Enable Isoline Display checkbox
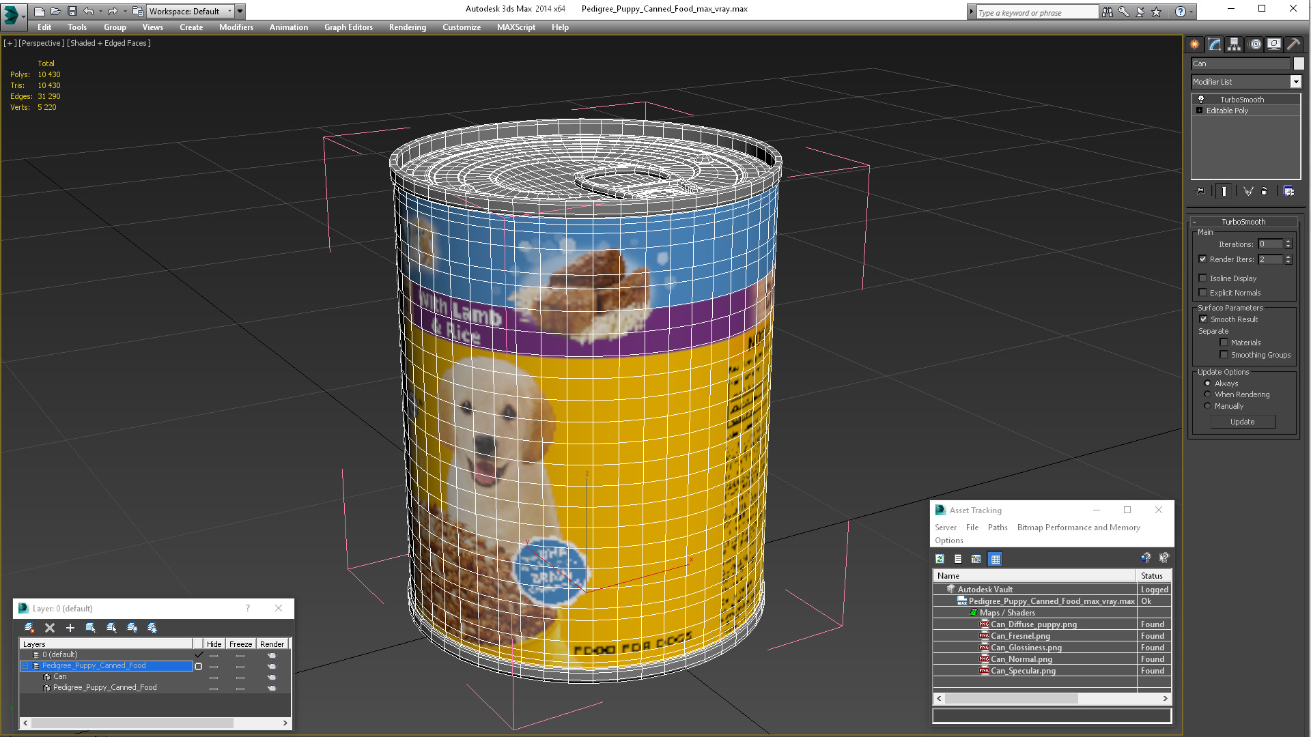The image size is (1311, 737). tap(1203, 278)
